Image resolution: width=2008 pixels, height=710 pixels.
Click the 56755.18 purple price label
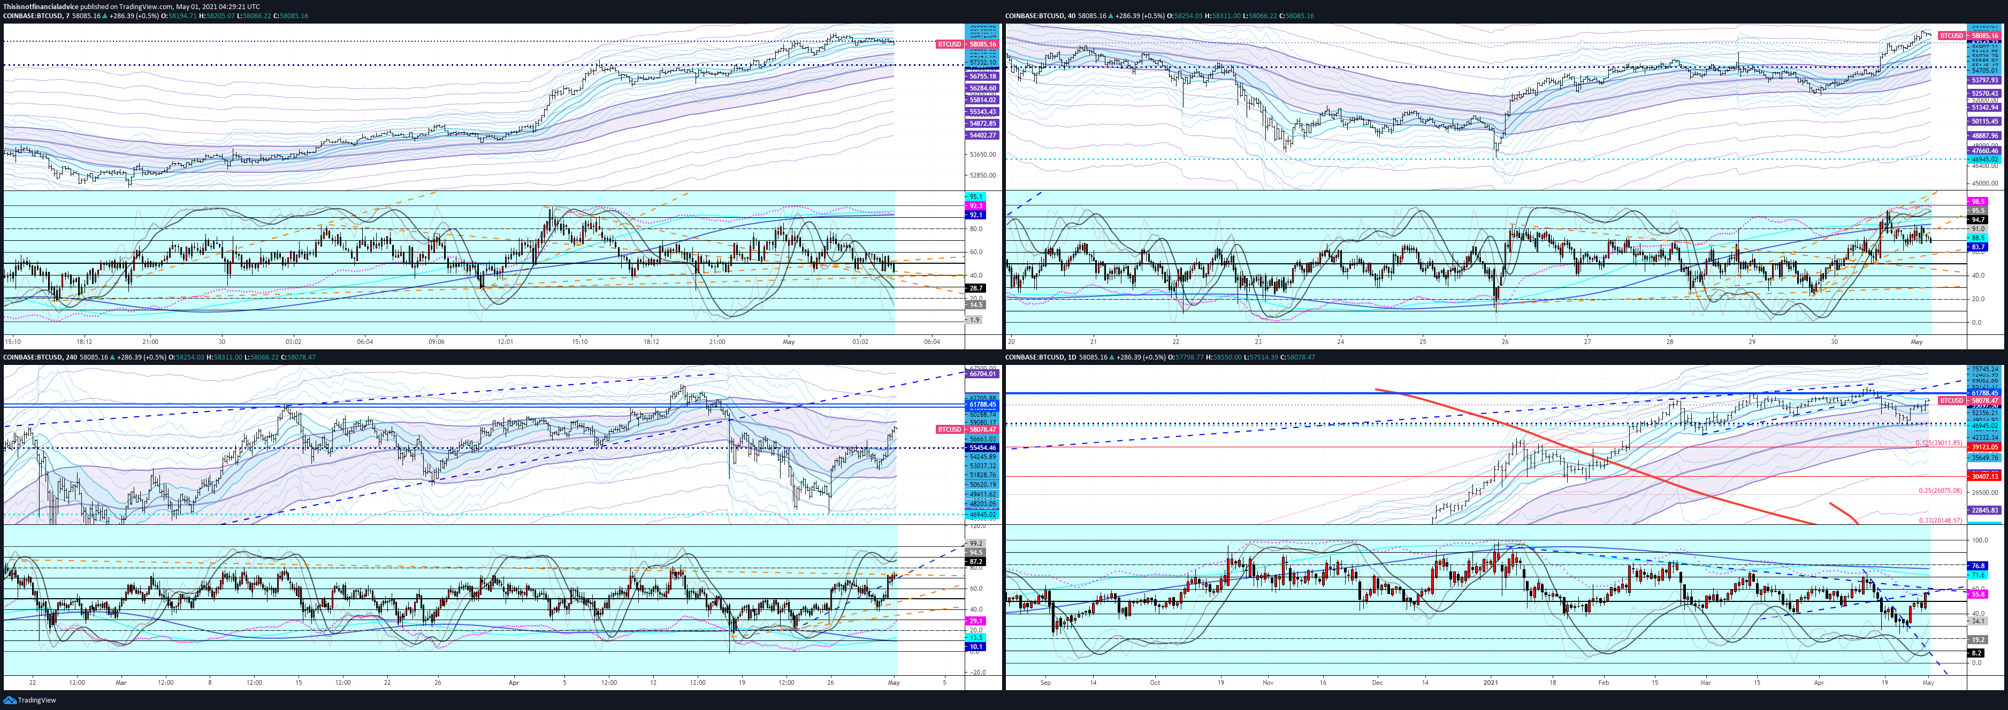pos(982,77)
